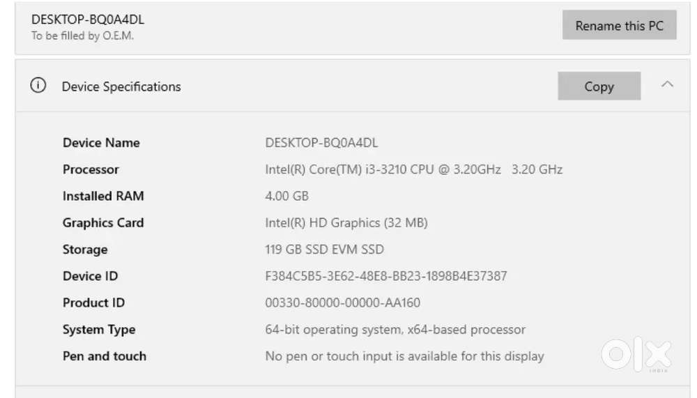
Task: Select the Device Specifications header row
Action: pyautogui.click(x=353, y=86)
